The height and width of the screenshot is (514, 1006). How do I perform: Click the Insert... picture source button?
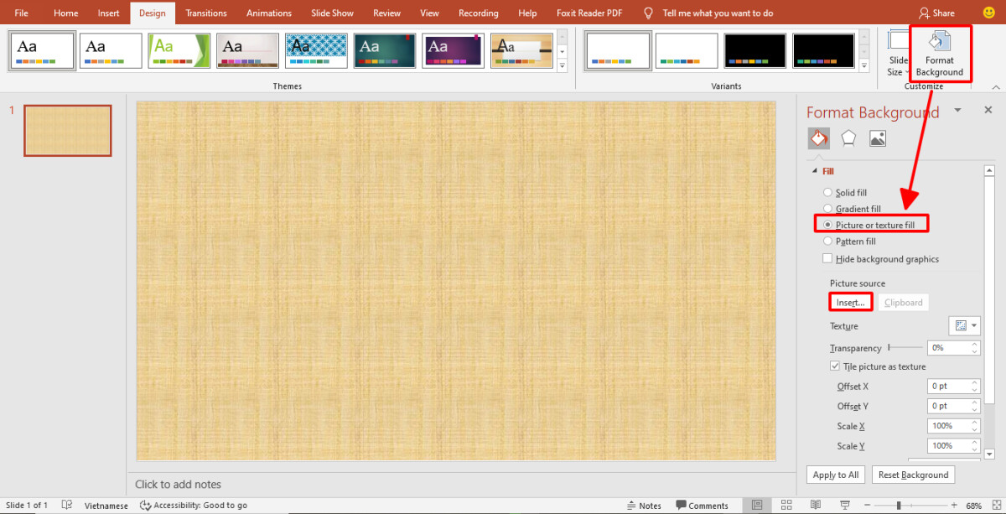coord(850,302)
